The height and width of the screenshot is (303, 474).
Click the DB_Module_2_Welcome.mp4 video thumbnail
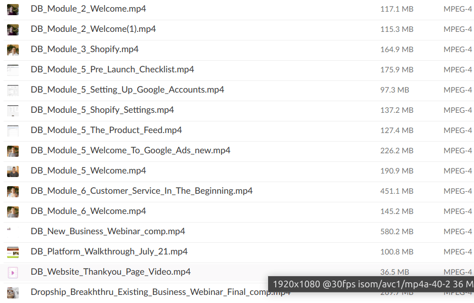click(x=13, y=9)
